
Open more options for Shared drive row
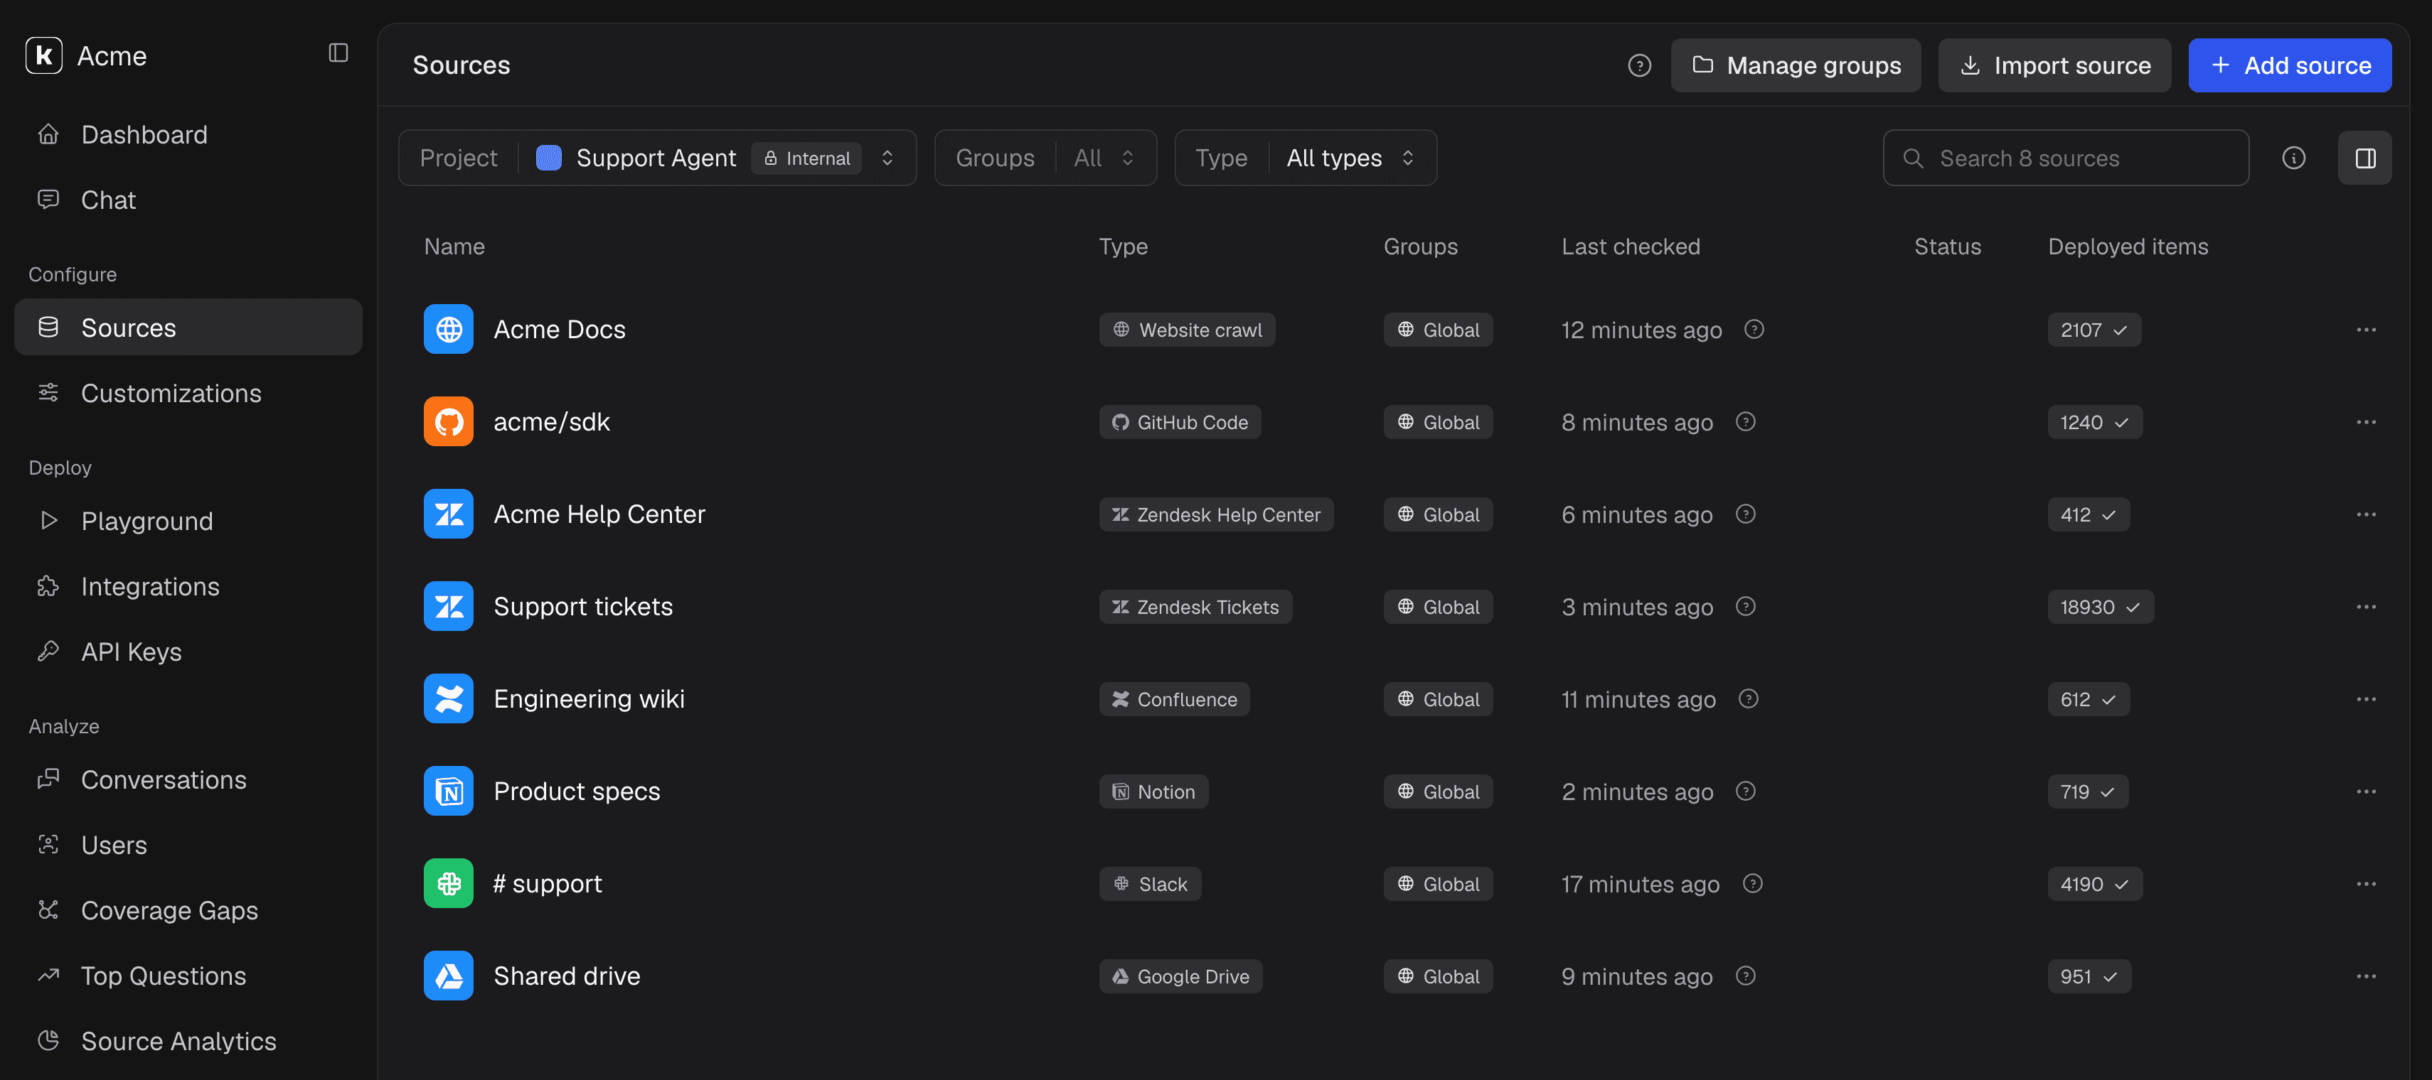tap(2366, 976)
